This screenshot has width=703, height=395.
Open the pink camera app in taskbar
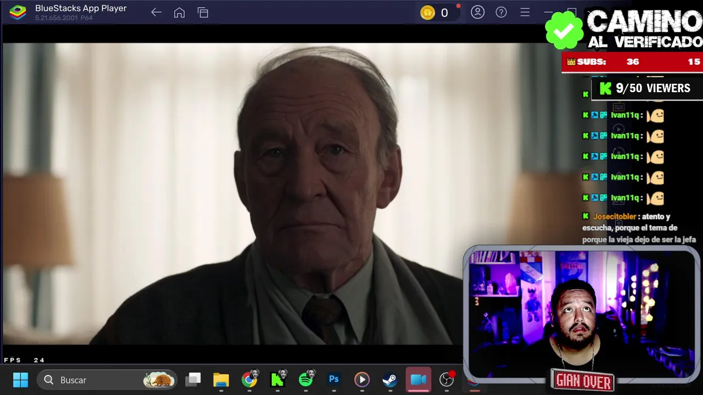(419, 380)
